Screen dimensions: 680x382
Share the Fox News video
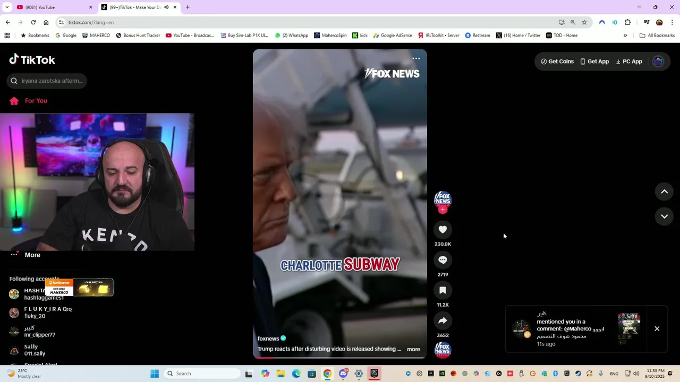pos(443,320)
